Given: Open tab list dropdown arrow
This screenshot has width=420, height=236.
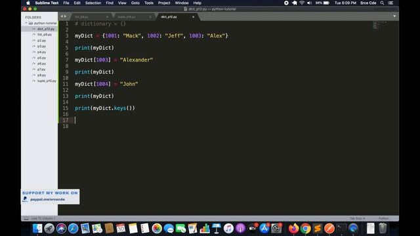Looking at the screenshot, I should 394,16.
